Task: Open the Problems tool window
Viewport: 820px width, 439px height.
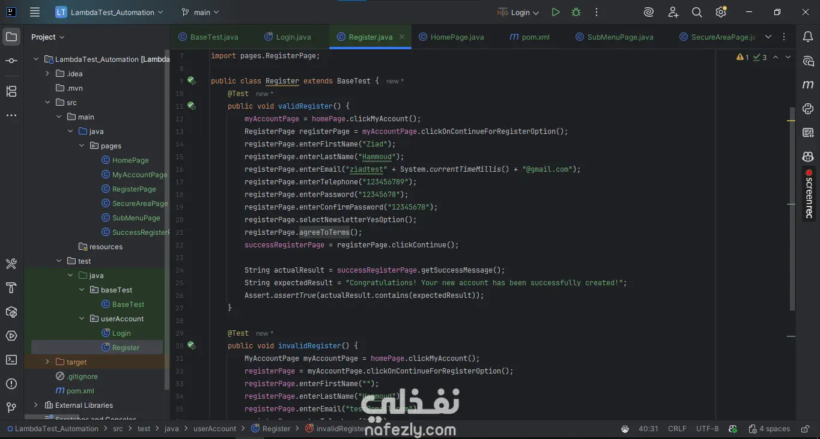Action: click(x=11, y=384)
